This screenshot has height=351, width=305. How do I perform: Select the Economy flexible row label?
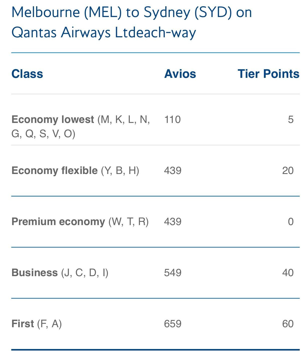click(55, 170)
